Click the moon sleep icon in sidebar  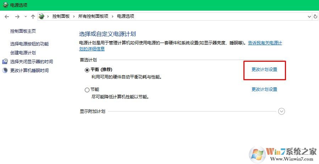tap(5, 70)
